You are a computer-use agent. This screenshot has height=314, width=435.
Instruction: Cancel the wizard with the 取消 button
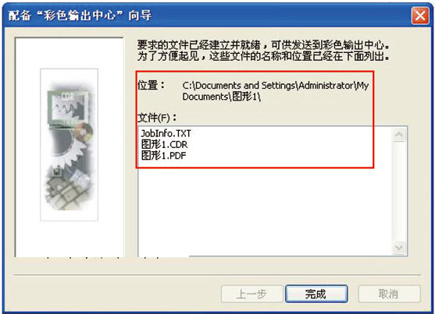pos(389,294)
